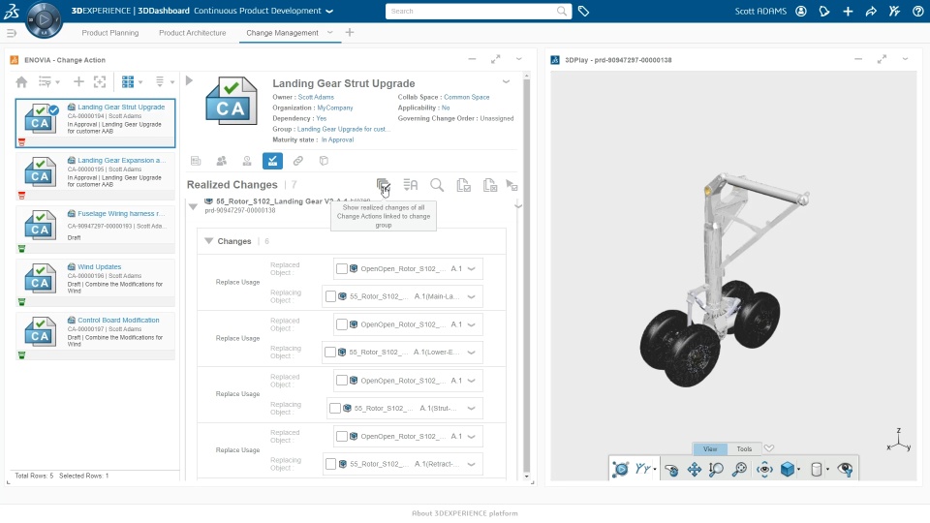
Task: Open dashboard name dropdown arrow
Action: 329,12
